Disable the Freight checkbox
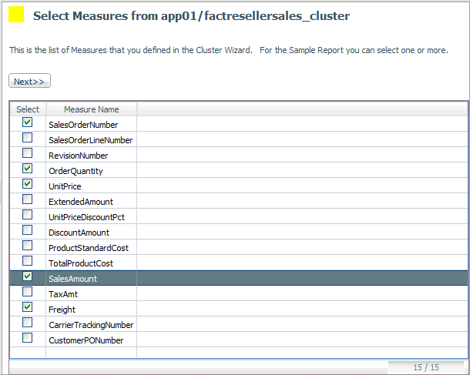The height and width of the screenshot is (375, 470). point(28,307)
